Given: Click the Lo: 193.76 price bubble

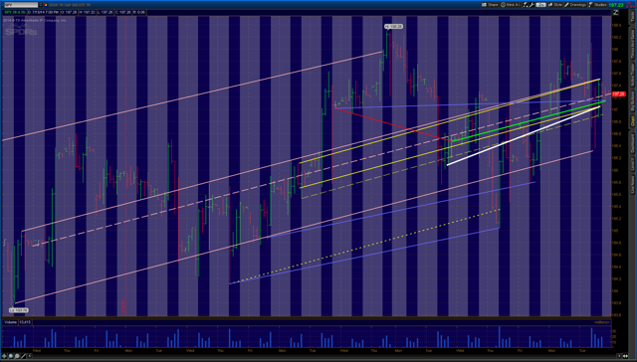Looking at the screenshot, I should coord(18,310).
